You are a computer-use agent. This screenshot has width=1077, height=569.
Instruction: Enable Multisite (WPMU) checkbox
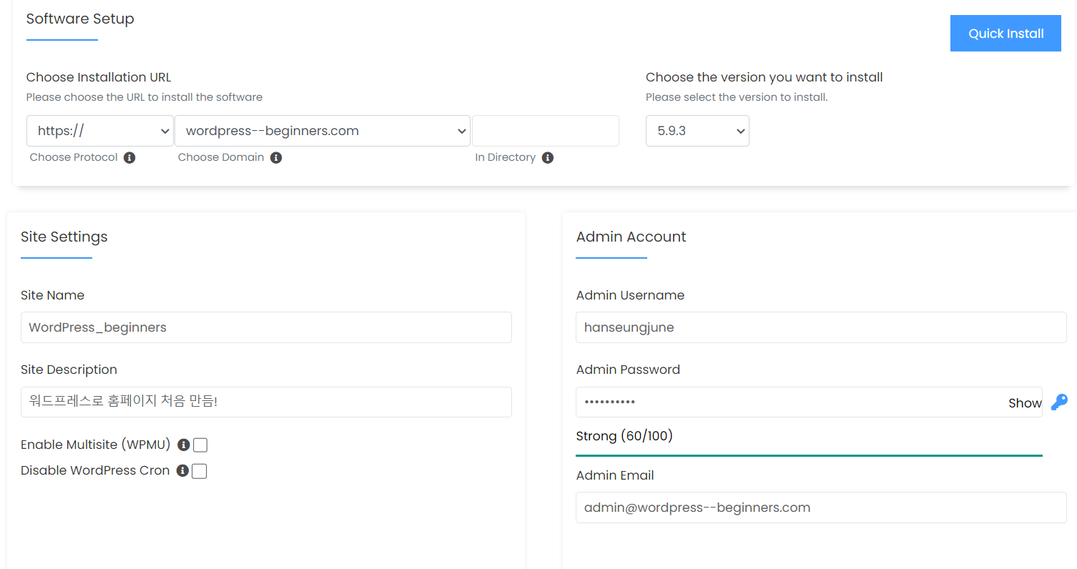click(200, 445)
